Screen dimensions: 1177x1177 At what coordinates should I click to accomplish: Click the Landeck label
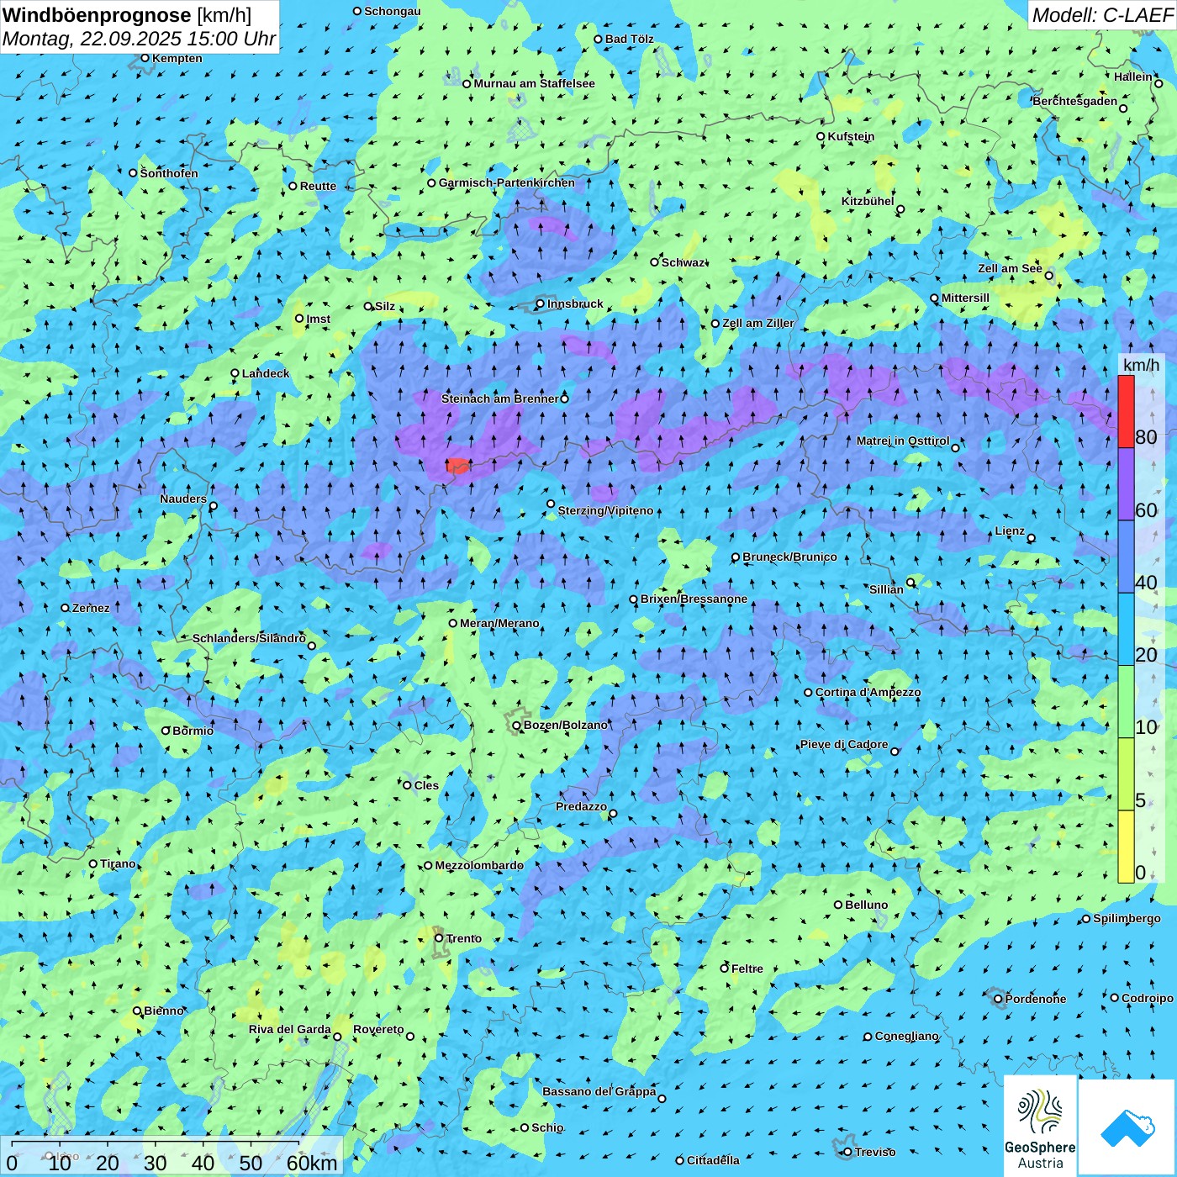tap(266, 373)
